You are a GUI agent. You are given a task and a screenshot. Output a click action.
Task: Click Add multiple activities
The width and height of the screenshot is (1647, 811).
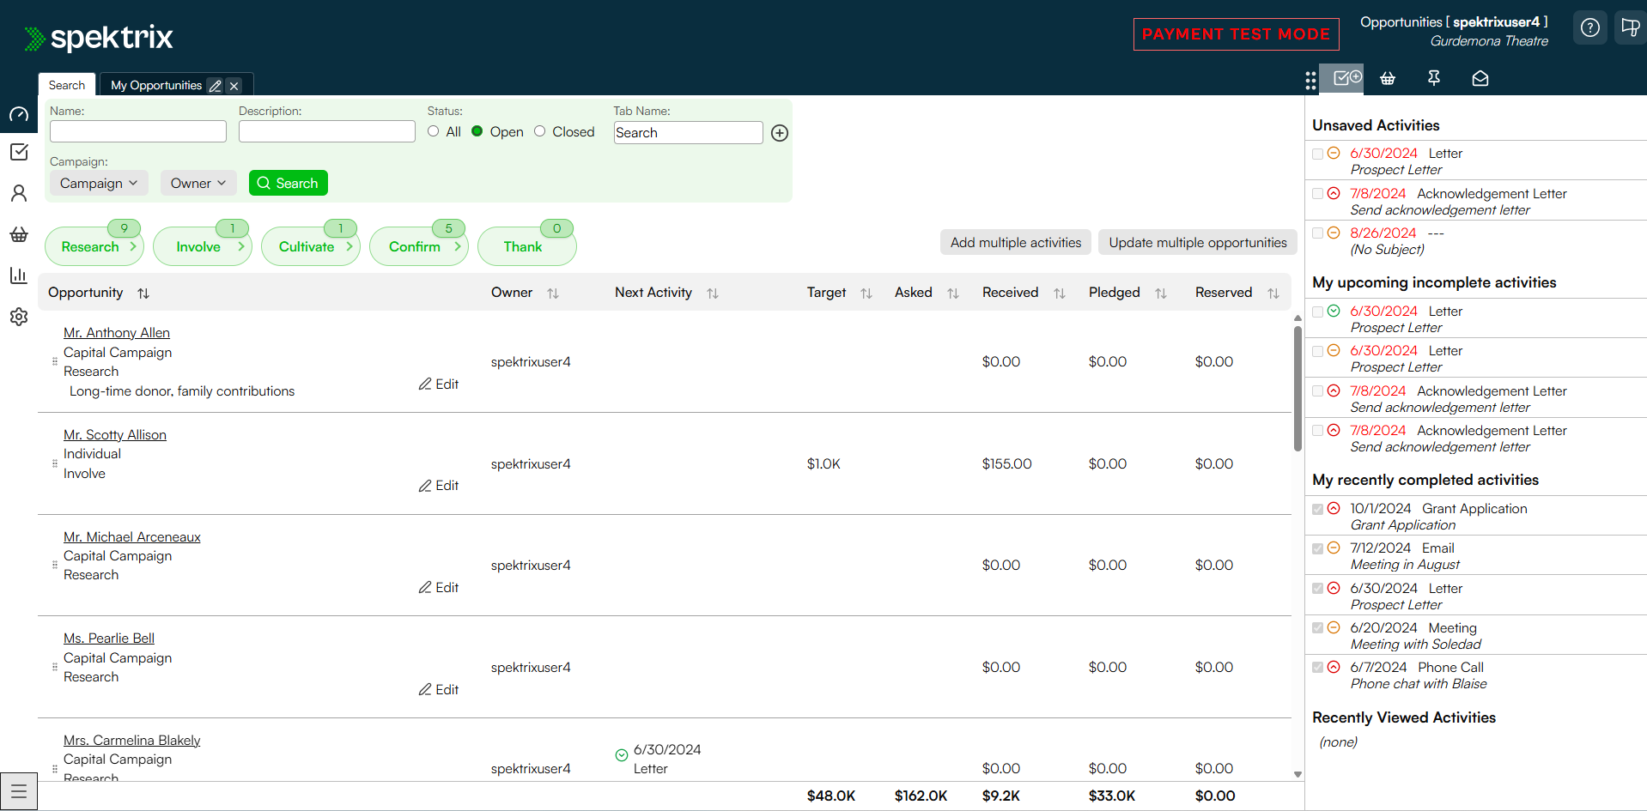coord(1016,243)
